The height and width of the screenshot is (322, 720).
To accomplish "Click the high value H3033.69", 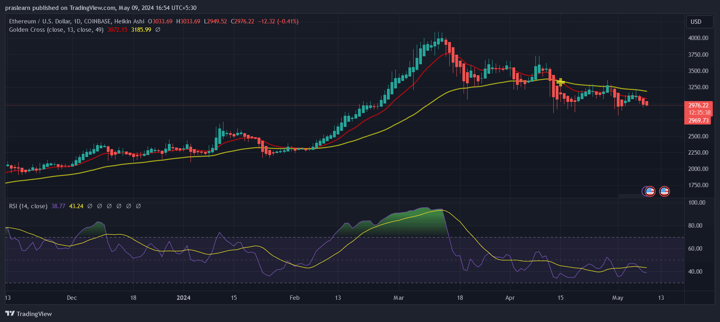I will click(x=188, y=21).
